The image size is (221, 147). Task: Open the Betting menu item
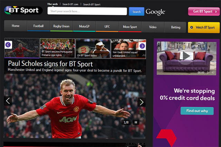(x=176, y=28)
